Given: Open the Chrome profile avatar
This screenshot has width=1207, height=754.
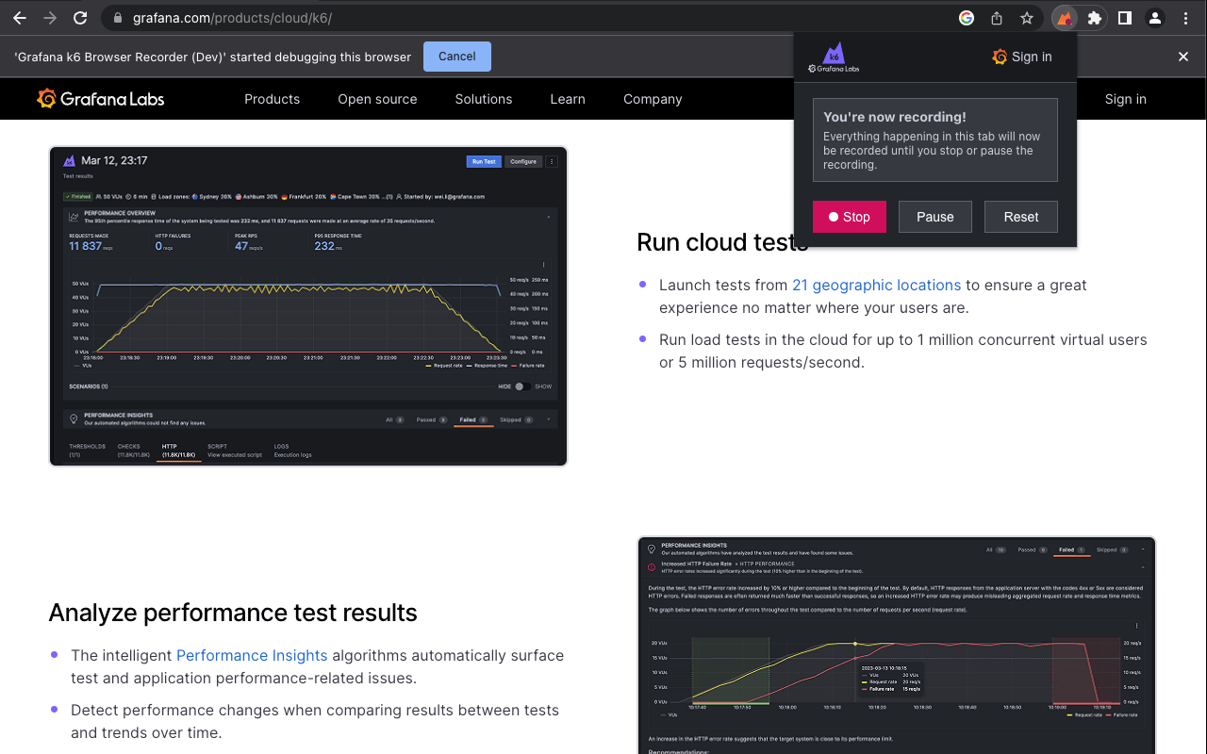Looking at the screenshot, I should point(1155,18).
